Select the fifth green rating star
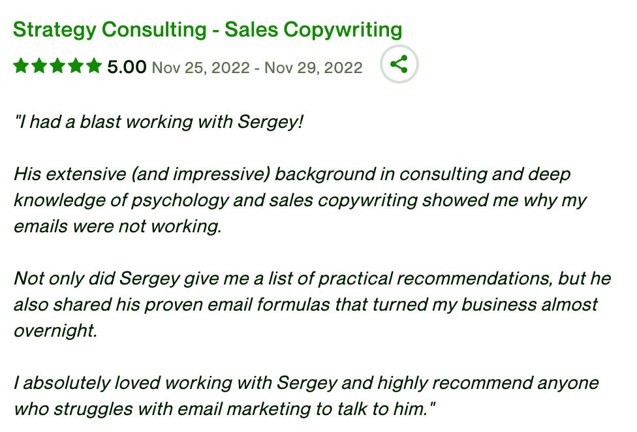Image resolution: width=637 pixels, height=432 pixels. (x=94, y=65)
